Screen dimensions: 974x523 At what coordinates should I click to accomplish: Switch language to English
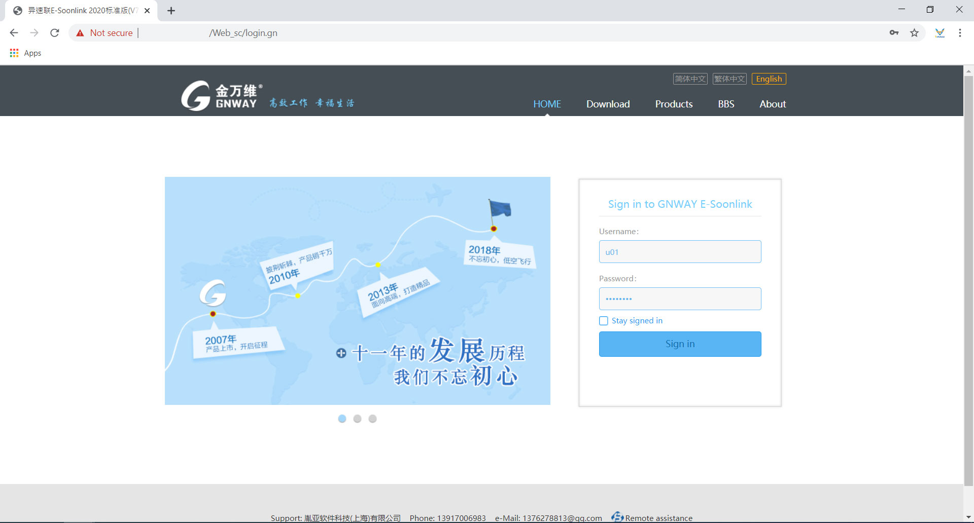(769, 79)
